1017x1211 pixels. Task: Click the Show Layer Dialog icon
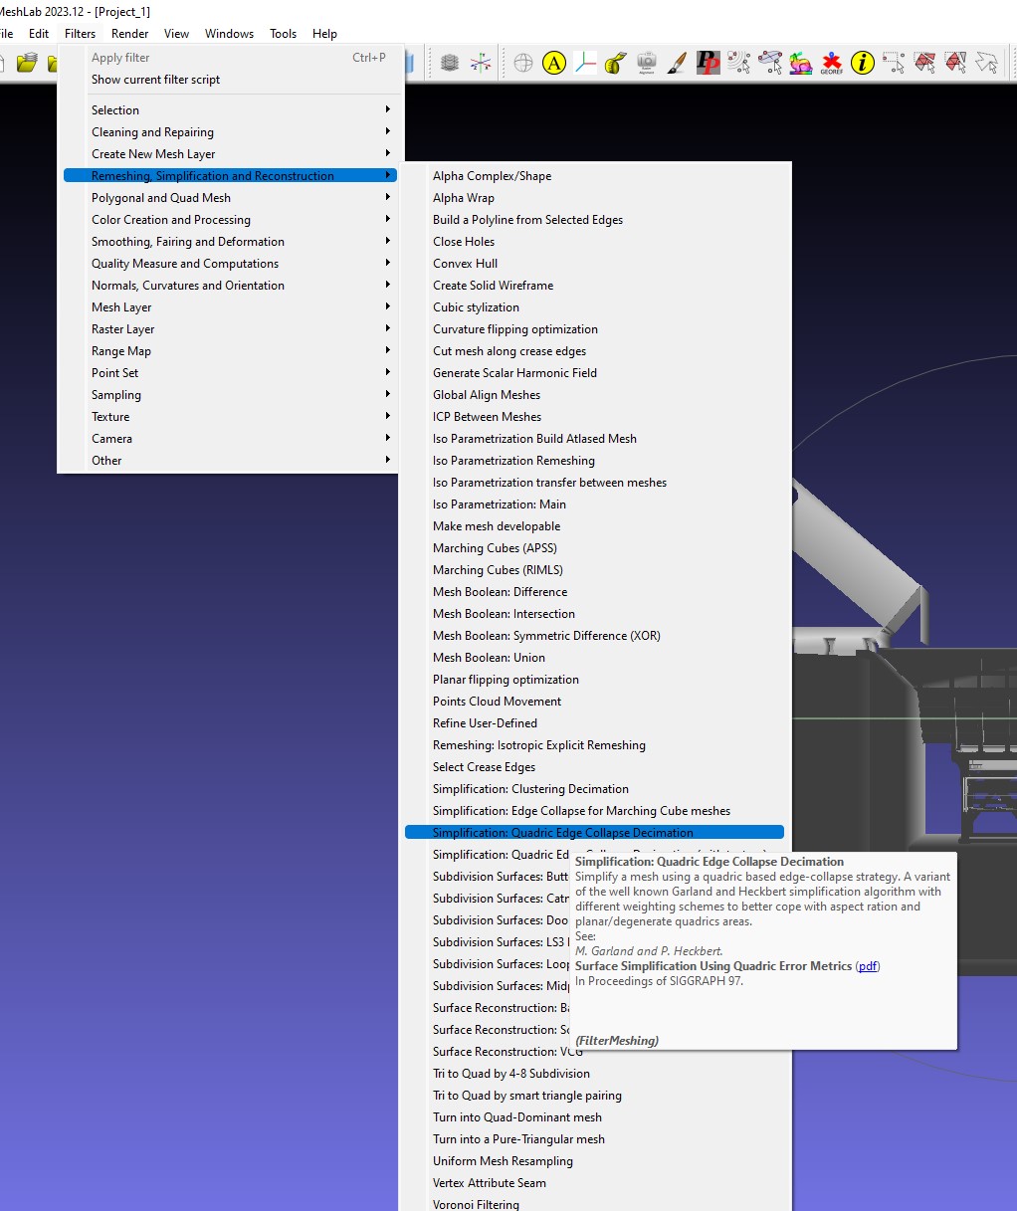[x=450, y=64]
